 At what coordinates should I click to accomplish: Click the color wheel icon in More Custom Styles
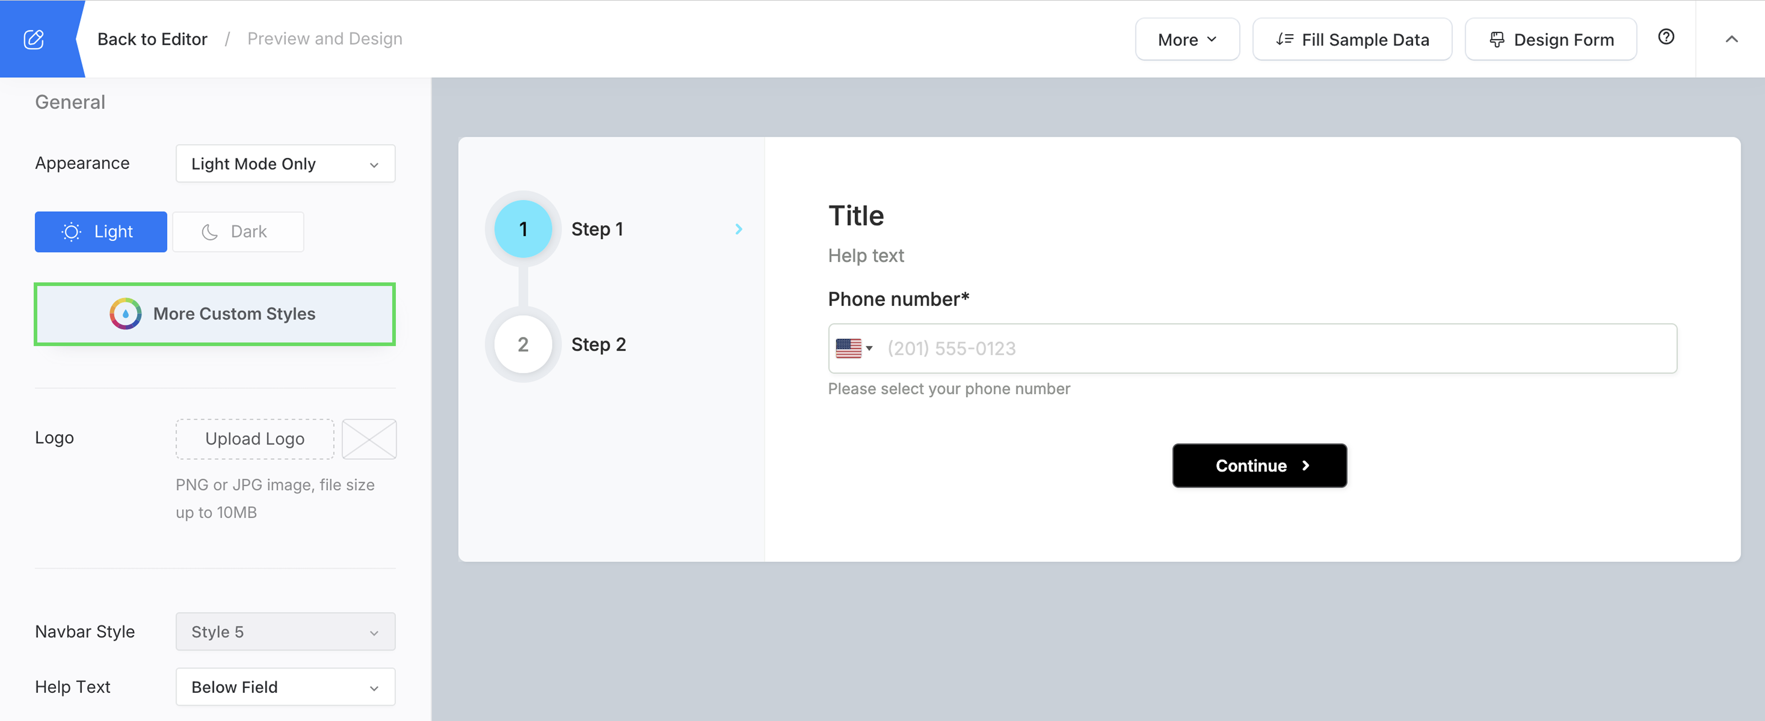pyautogui.click(x=126, y=314)
